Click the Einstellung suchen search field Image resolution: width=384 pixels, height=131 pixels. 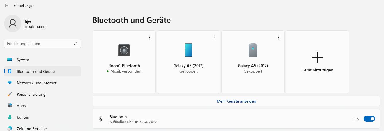tap(43, 44)
